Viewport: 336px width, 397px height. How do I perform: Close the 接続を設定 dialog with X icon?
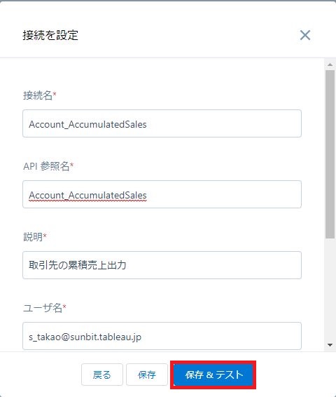(x=305, y=35)
